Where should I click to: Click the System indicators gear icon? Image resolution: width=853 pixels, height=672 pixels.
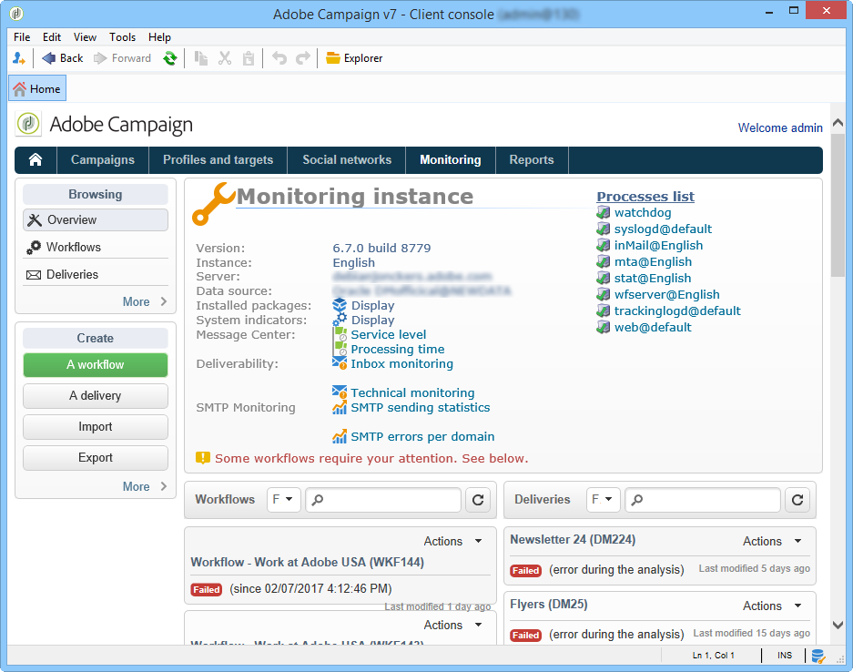(x=340, y=320)
